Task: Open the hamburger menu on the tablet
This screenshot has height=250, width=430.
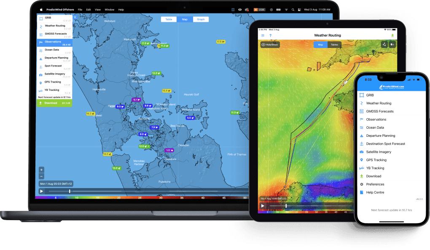Action: [263, 35]
